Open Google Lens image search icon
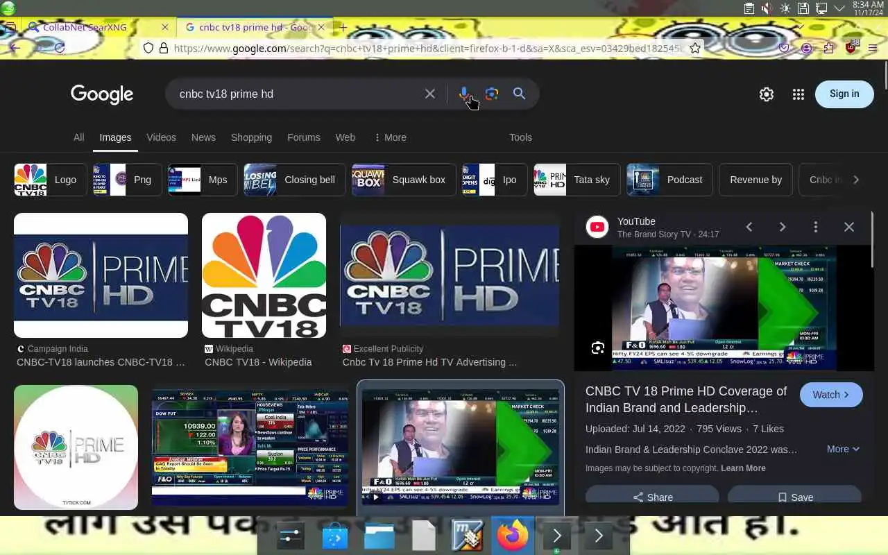 (x=492, y=94)
